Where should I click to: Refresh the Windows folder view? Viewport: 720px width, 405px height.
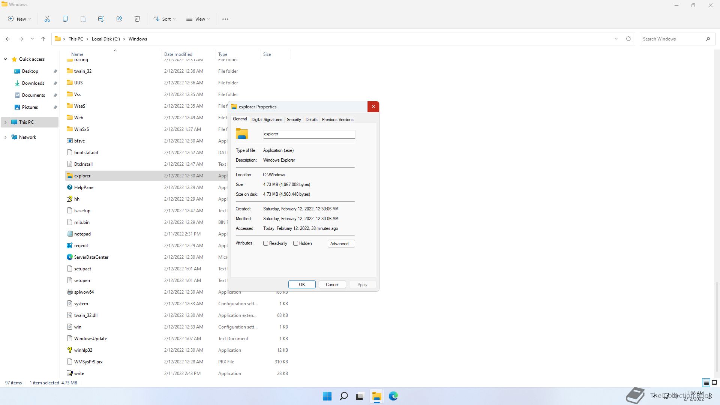pyautogui.click(x=628, y=39)
